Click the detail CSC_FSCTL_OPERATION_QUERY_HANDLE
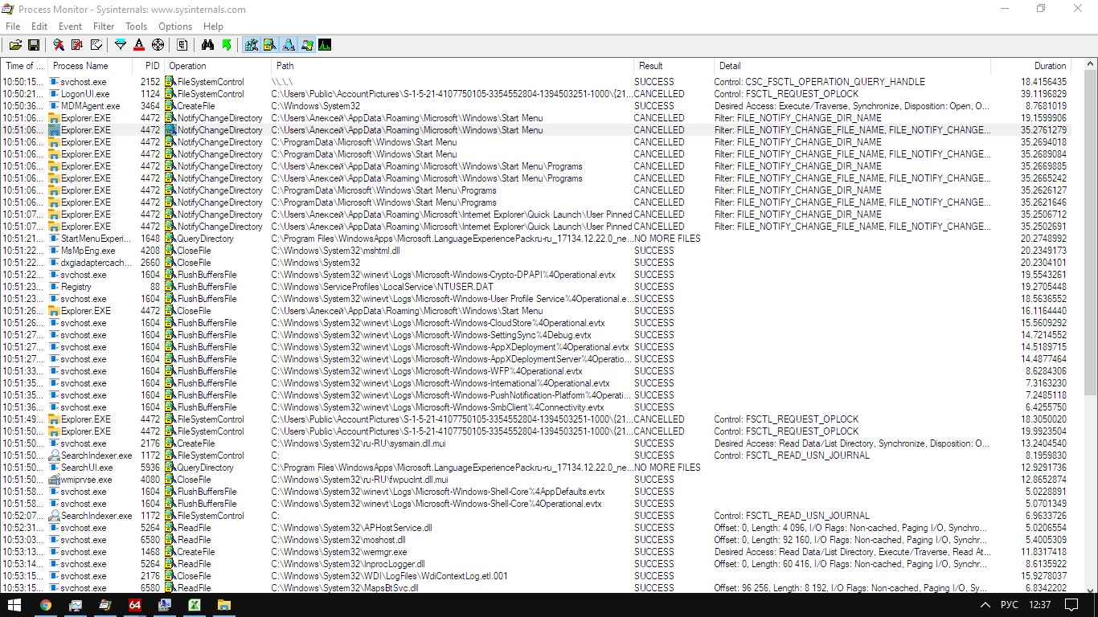1098x617 pixels. click(820, 82)
